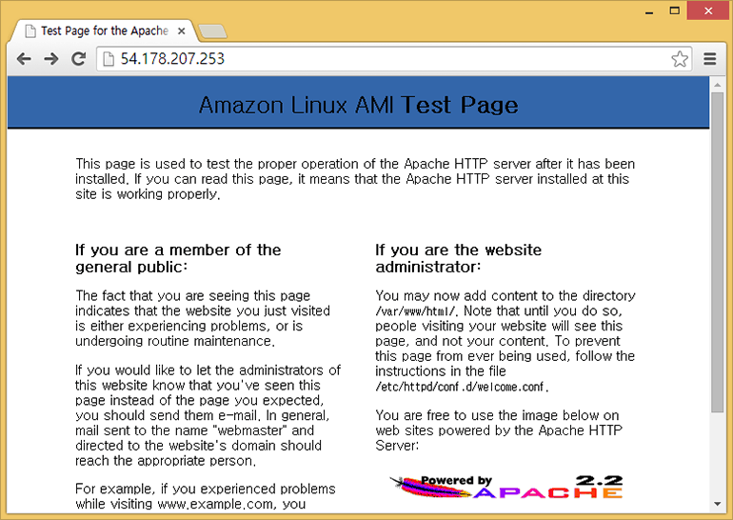Click the Powered by Apache 2.2 logo

point(505,487)
